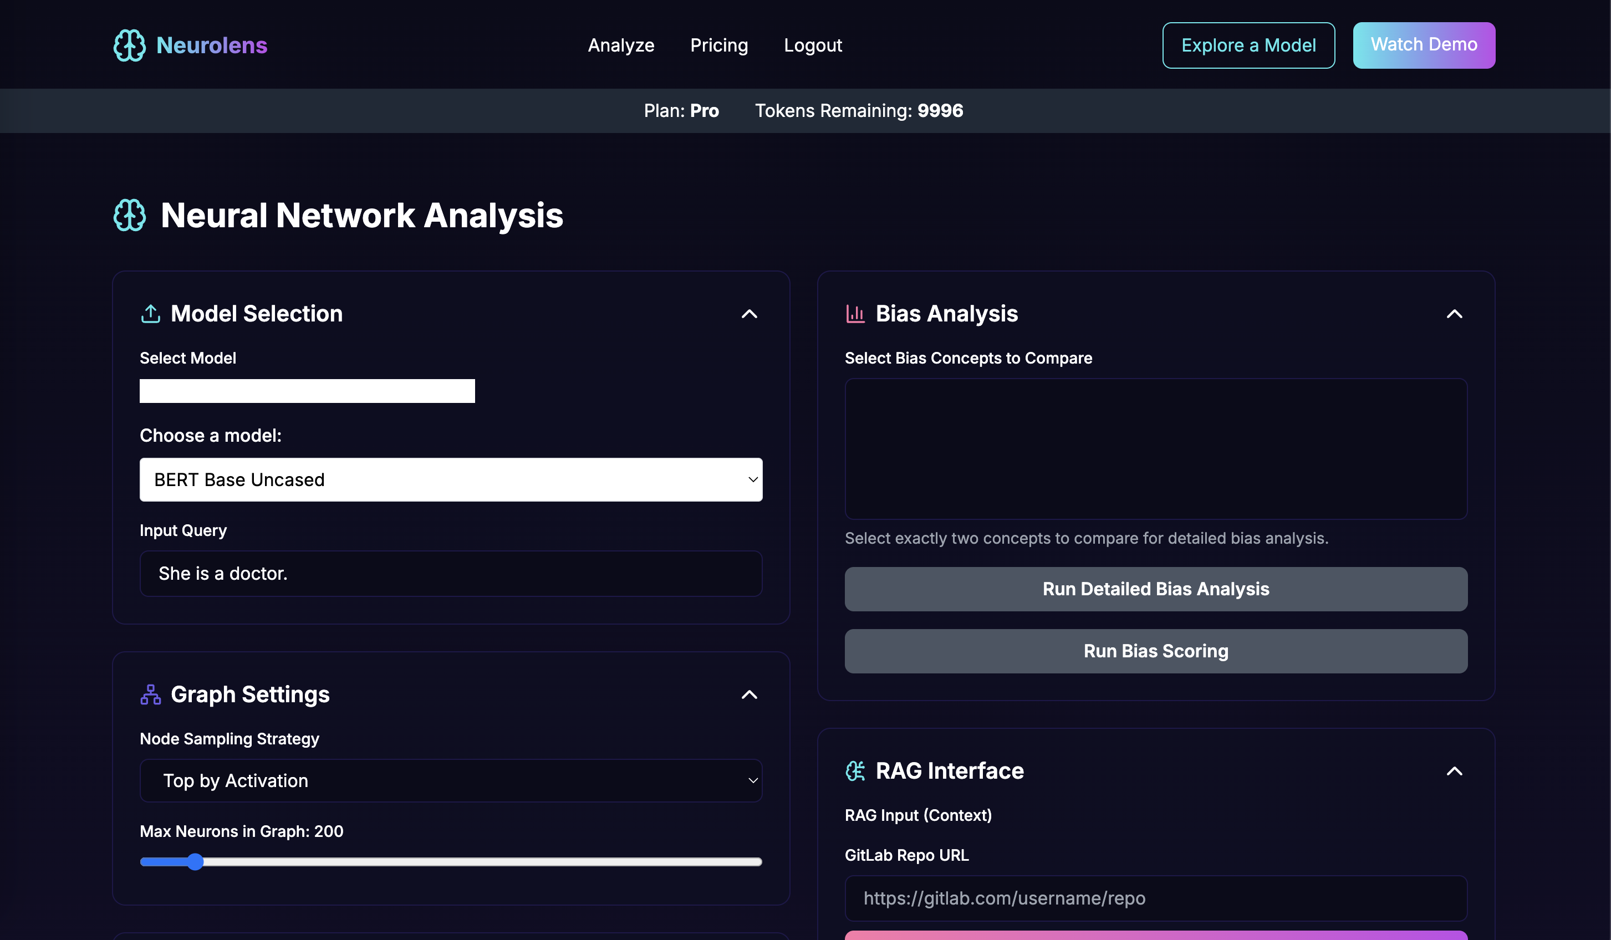Screen dimensions: 1611x940
Task: Collapse the RAG Interface panel
Action: click(1454, 772)
